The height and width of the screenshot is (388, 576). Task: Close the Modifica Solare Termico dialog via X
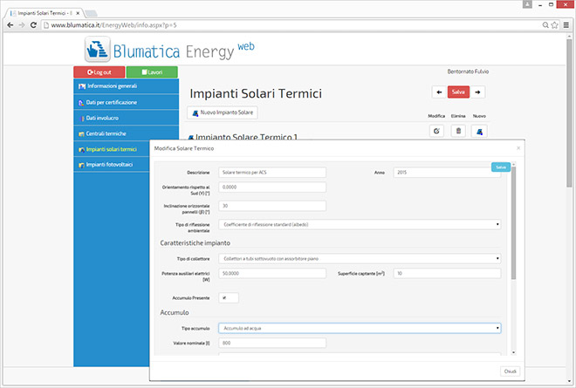point(518,148)
